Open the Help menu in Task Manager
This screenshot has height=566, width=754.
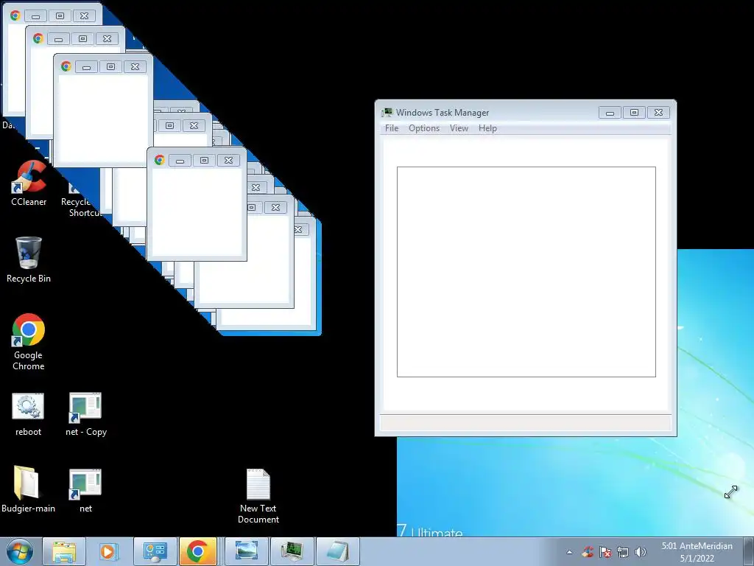tap(487, 128)
